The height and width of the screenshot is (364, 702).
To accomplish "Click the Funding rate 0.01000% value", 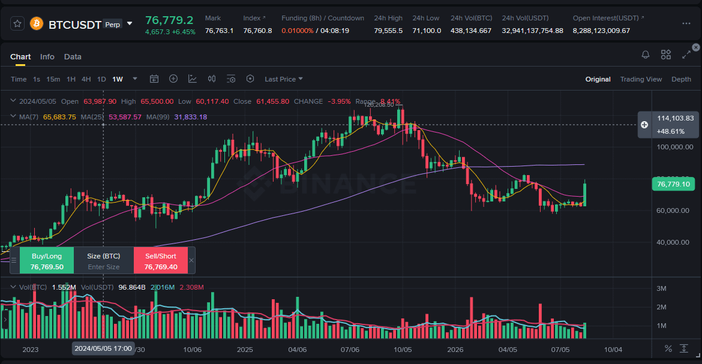I will coord(297,31).
